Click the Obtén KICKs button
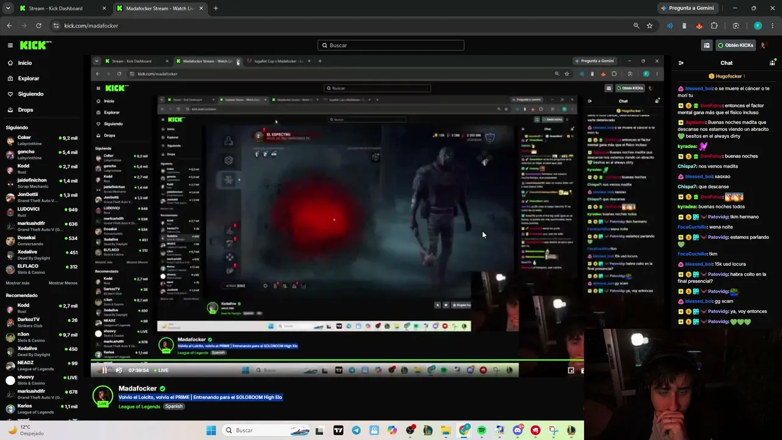Viewport: 782px width, 440px height. [736, 45]
